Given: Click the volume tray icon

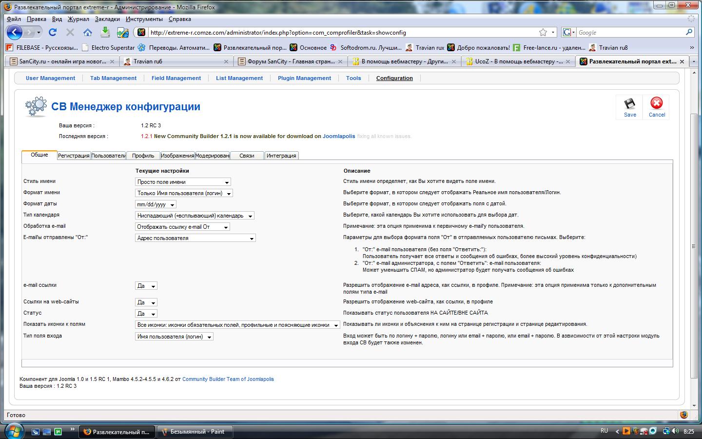Looking at the screenshot, I should click(675, 431).
